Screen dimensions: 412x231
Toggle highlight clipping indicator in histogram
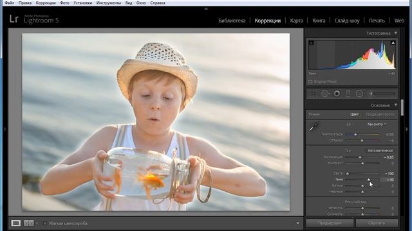click(393, 43)
